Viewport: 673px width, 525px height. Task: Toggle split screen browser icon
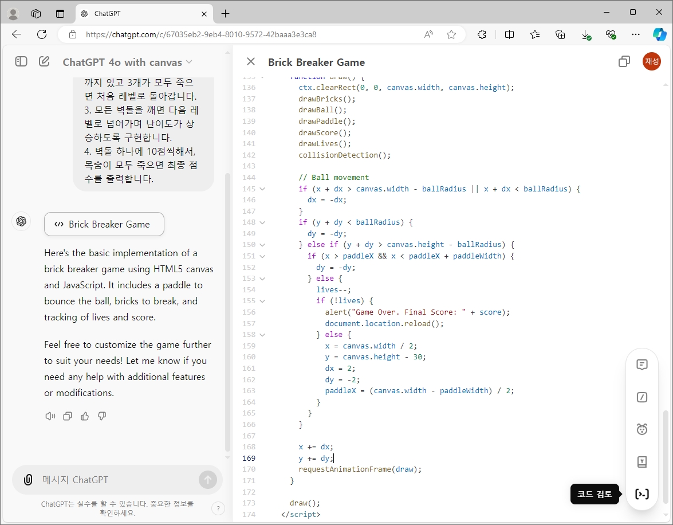click(509, 34)
